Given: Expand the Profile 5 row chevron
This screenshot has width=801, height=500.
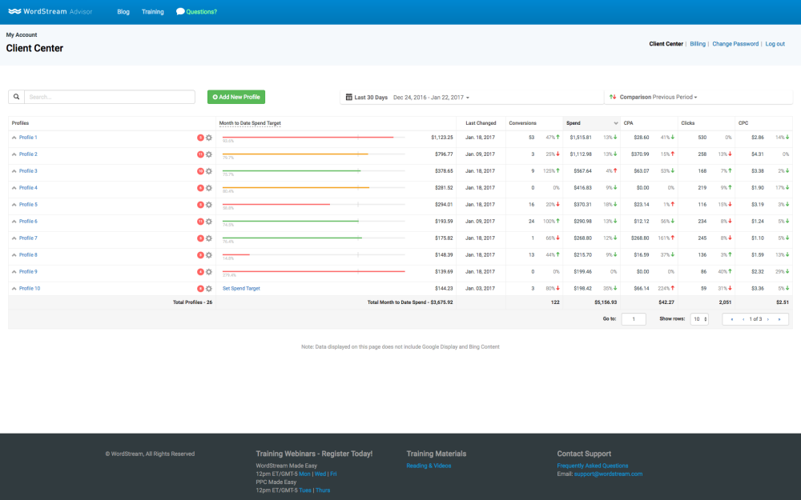Looking at the screenshot, I should click(x=14, y=205).
